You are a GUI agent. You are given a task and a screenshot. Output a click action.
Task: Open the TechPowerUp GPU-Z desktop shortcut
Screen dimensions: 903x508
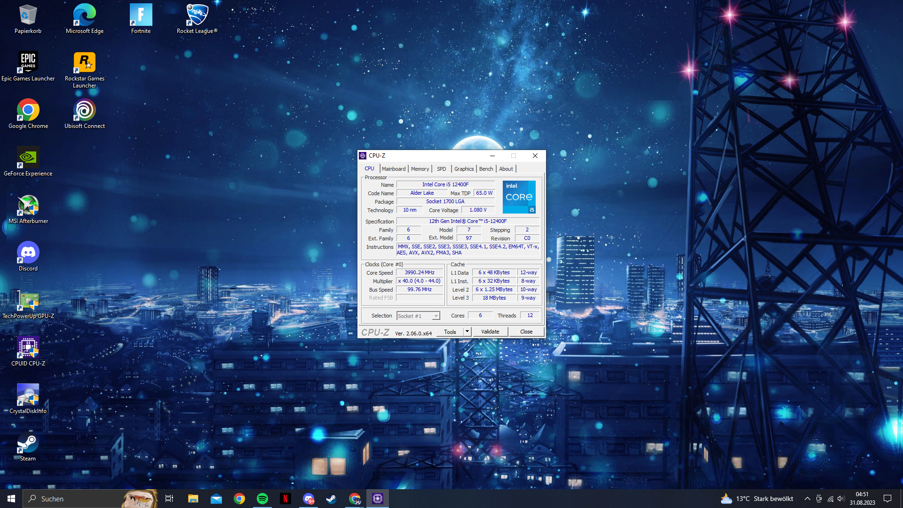[28, 301]
